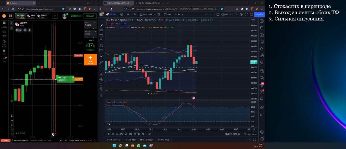Image resolution: width=346 pixels, height=149 pixels.
Task: Click the bell alert icon beside Info
Action: [x=25, y=30]
